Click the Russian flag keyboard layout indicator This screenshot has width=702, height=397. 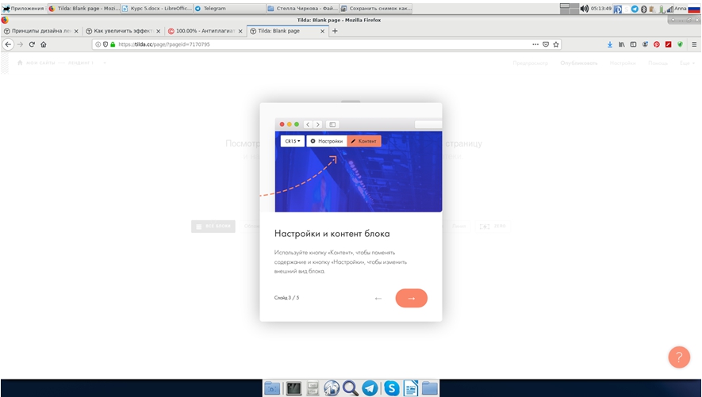[694, 9]
